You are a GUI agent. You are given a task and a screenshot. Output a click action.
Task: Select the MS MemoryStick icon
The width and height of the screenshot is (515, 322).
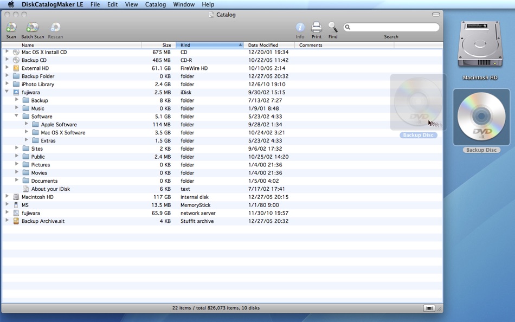(16, 205)
